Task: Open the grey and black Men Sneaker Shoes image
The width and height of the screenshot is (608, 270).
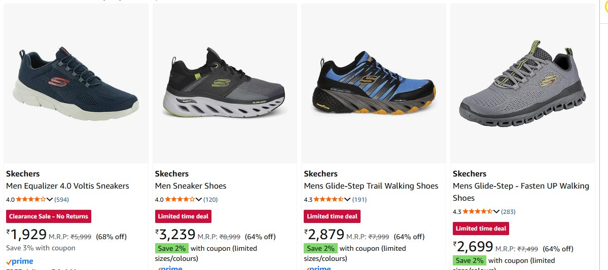Action: (225, 84)
